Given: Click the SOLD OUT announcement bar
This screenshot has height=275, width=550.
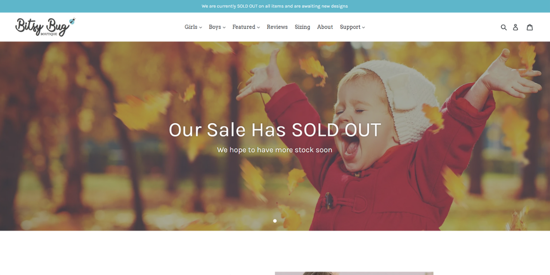Looking at the screenshot, I should [x=275, y=6].
